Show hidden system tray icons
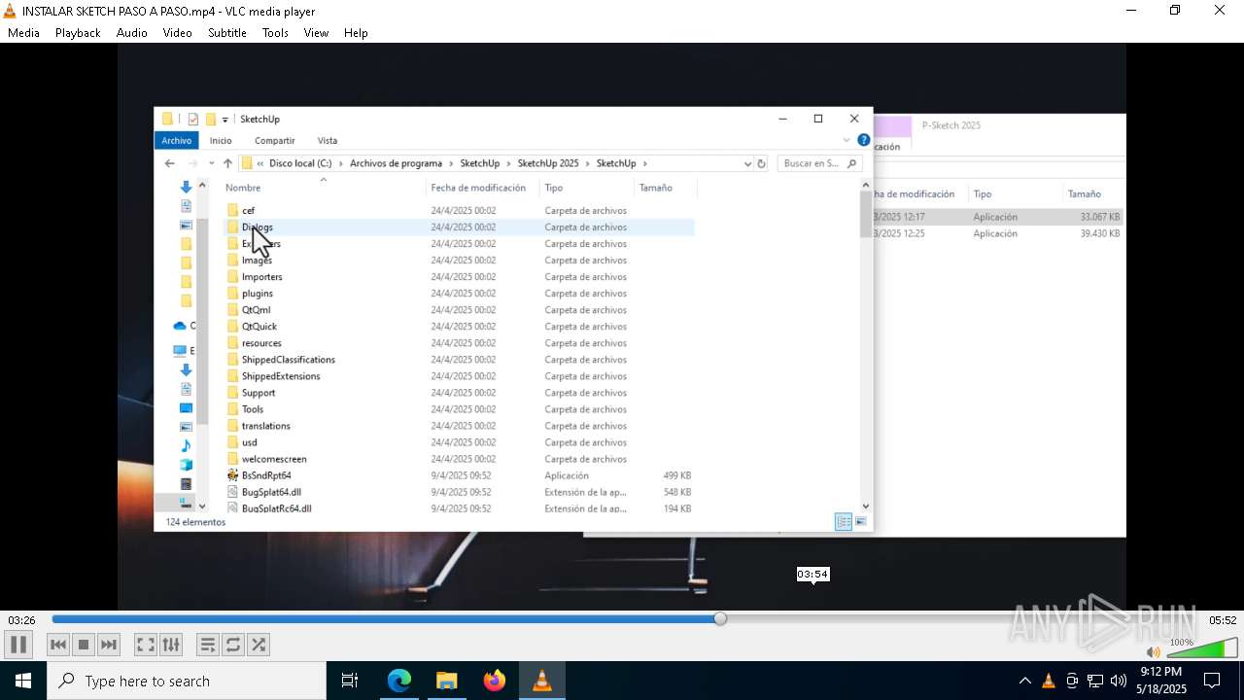Viewport: 1244px width, 700px height. pos(1025,681)
